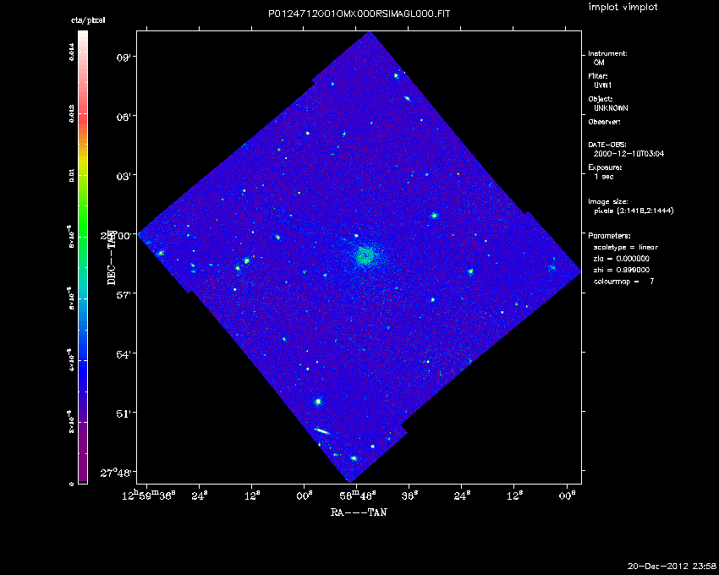
Task: Select the 'Instrument:' heading
Action: 607,53
